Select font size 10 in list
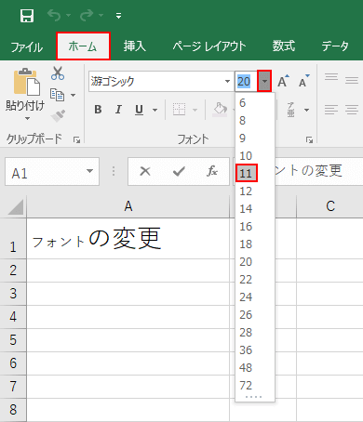Screen dimensions: 363x422 255,156
